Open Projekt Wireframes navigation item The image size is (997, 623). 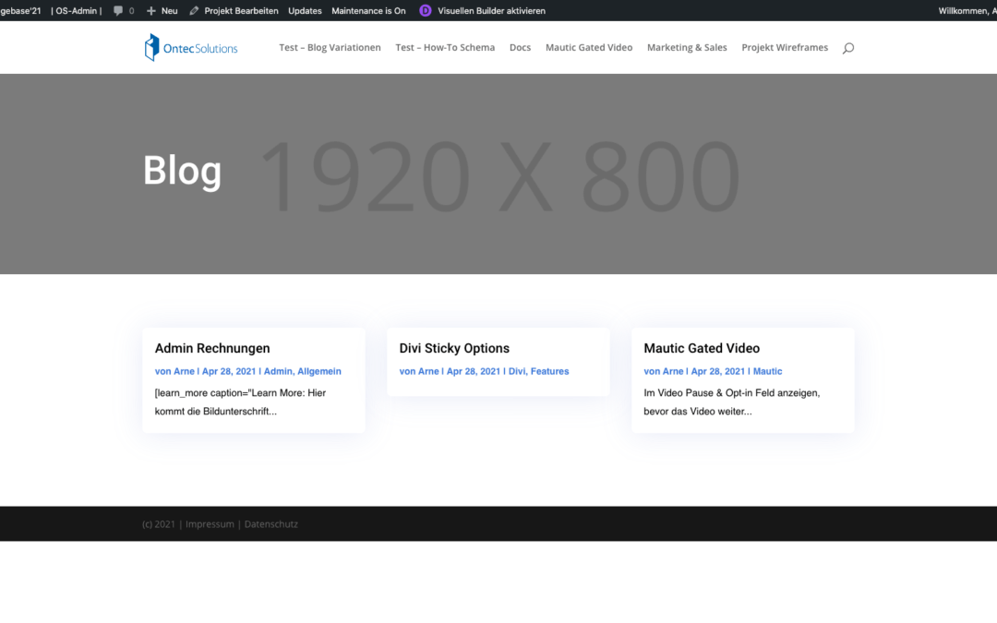[785, 48]
